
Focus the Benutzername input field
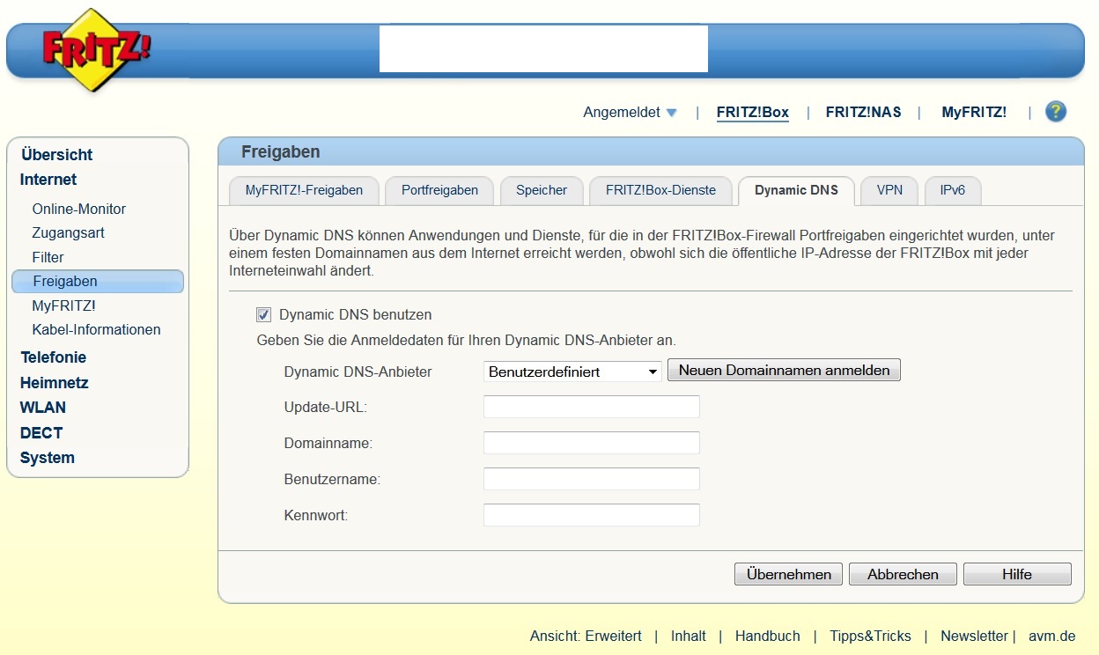click(592, 479)
